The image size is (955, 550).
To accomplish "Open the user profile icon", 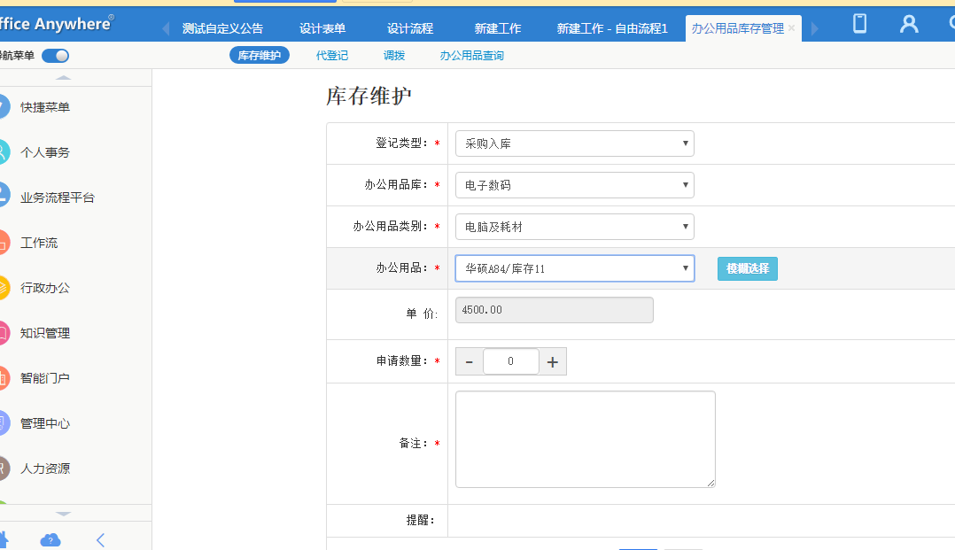I will pos(909,24).
